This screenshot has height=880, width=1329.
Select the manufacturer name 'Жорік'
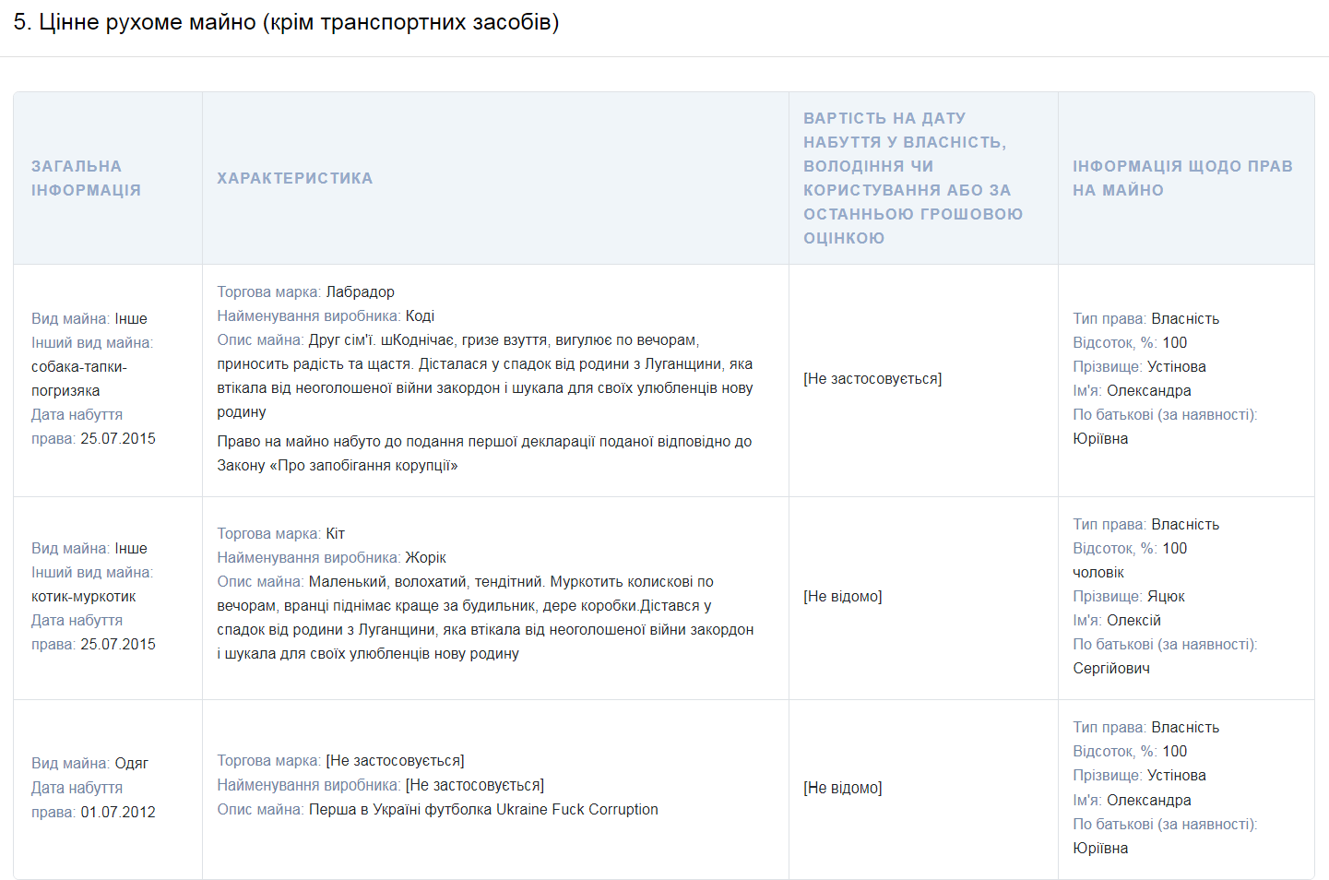click(426, 557)
